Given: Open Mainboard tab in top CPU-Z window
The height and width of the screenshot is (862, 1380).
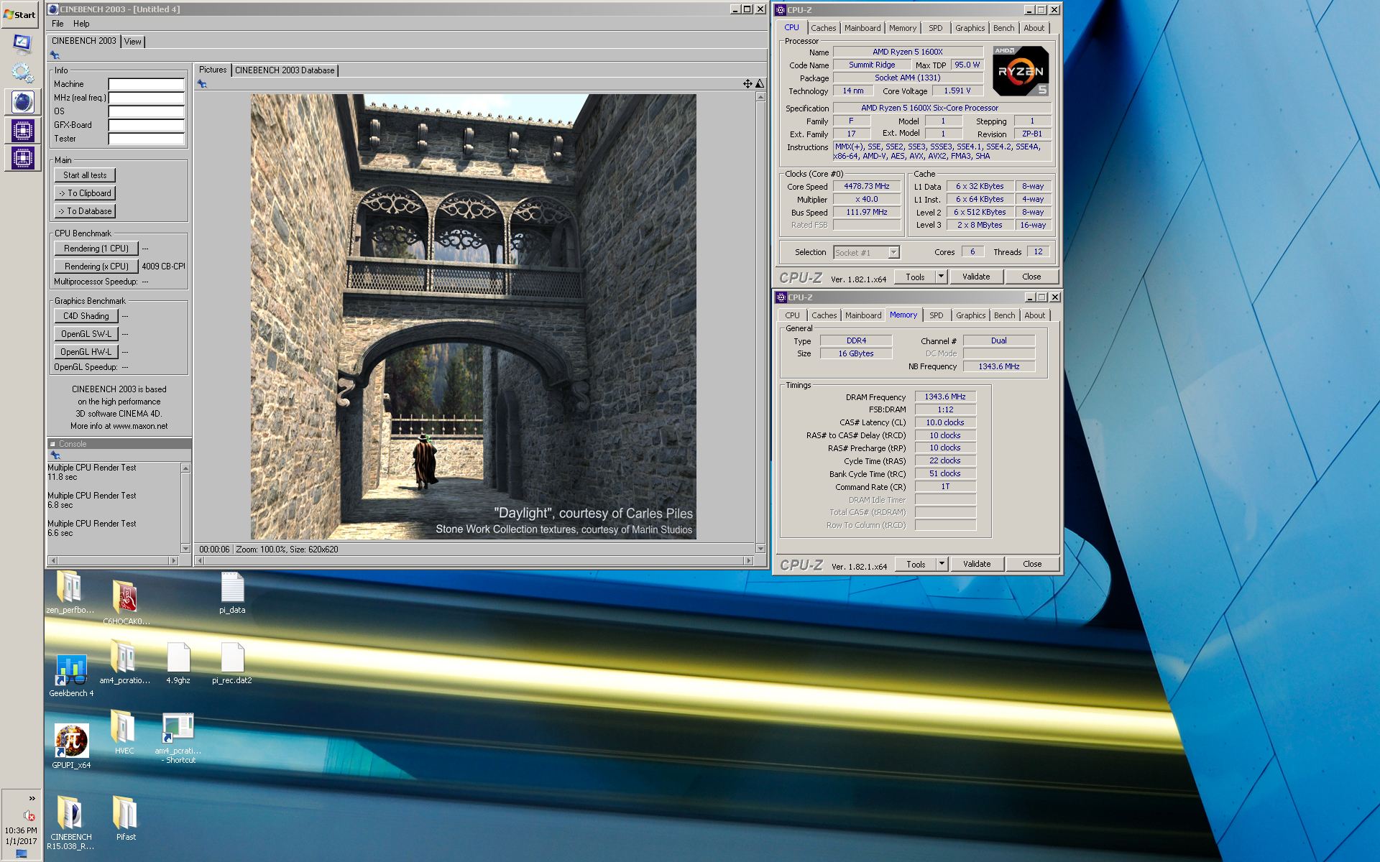Looking at the screenshot, I should click(862, 28).
